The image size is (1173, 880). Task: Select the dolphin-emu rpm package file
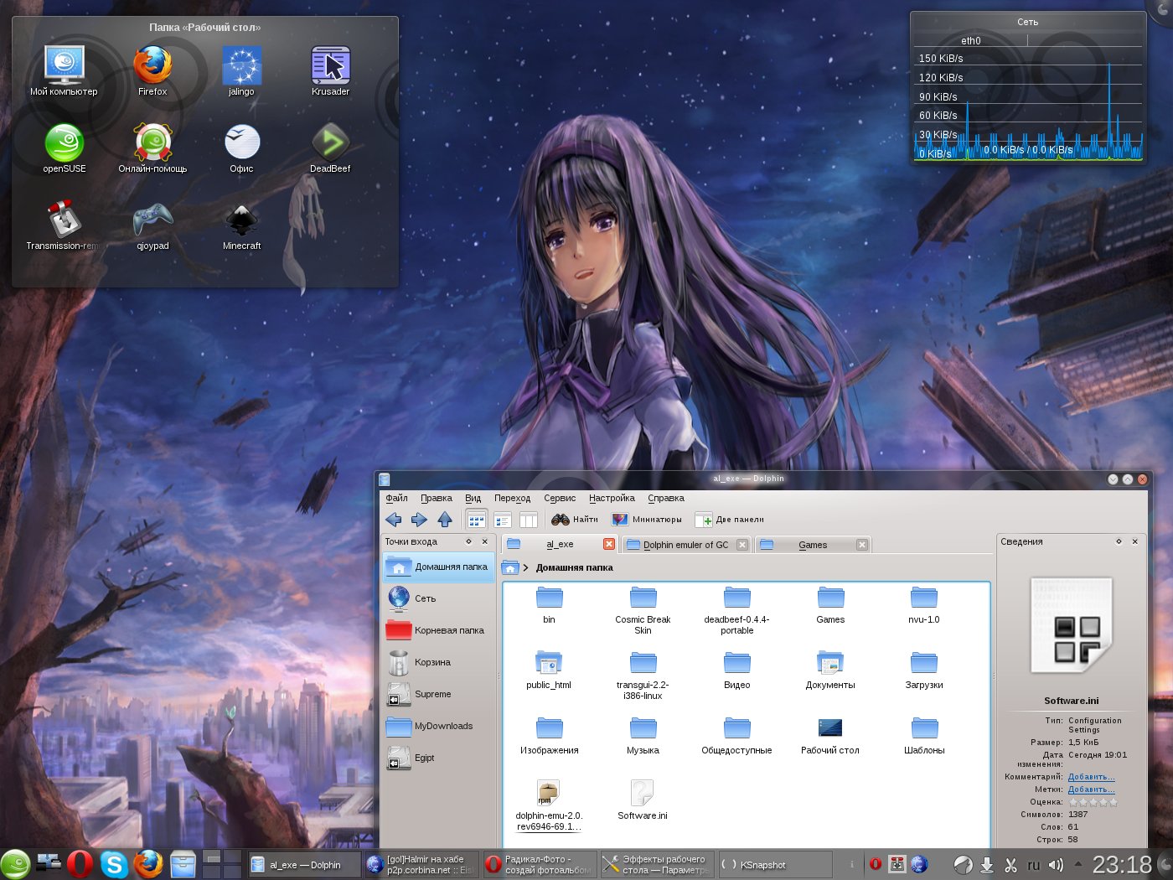pyautogui.click(x=549, y=805)
